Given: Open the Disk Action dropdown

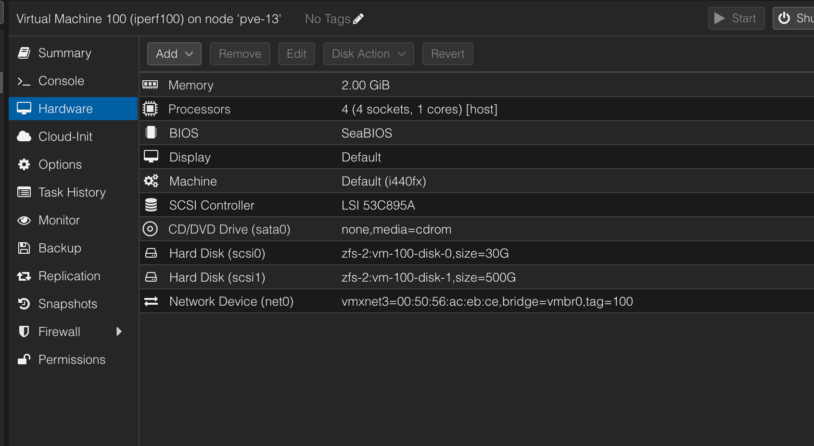Looking at the screenshot, I should [x=368, y=53].
